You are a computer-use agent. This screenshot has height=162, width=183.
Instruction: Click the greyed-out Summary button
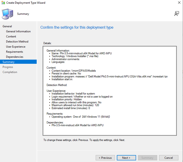pos(147,158)
